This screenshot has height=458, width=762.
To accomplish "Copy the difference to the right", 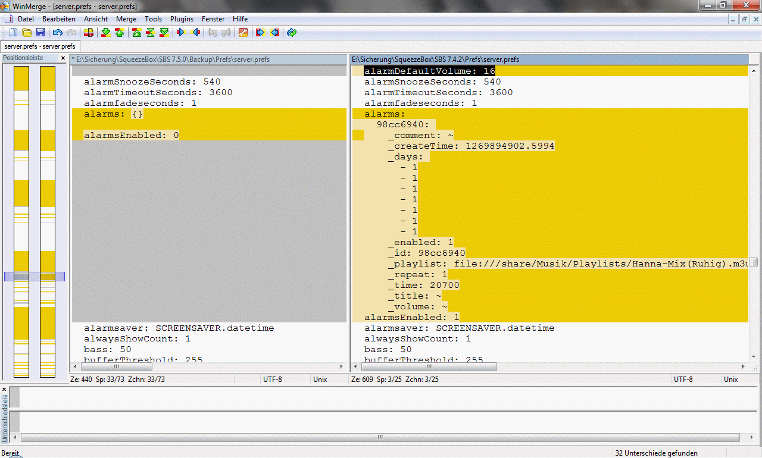I will coord(181,33).
